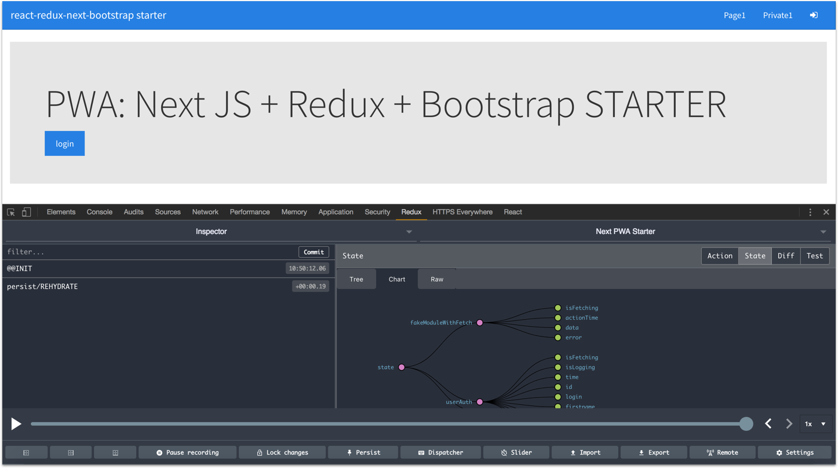Focus the filter input field

click(x=151, y=252)
